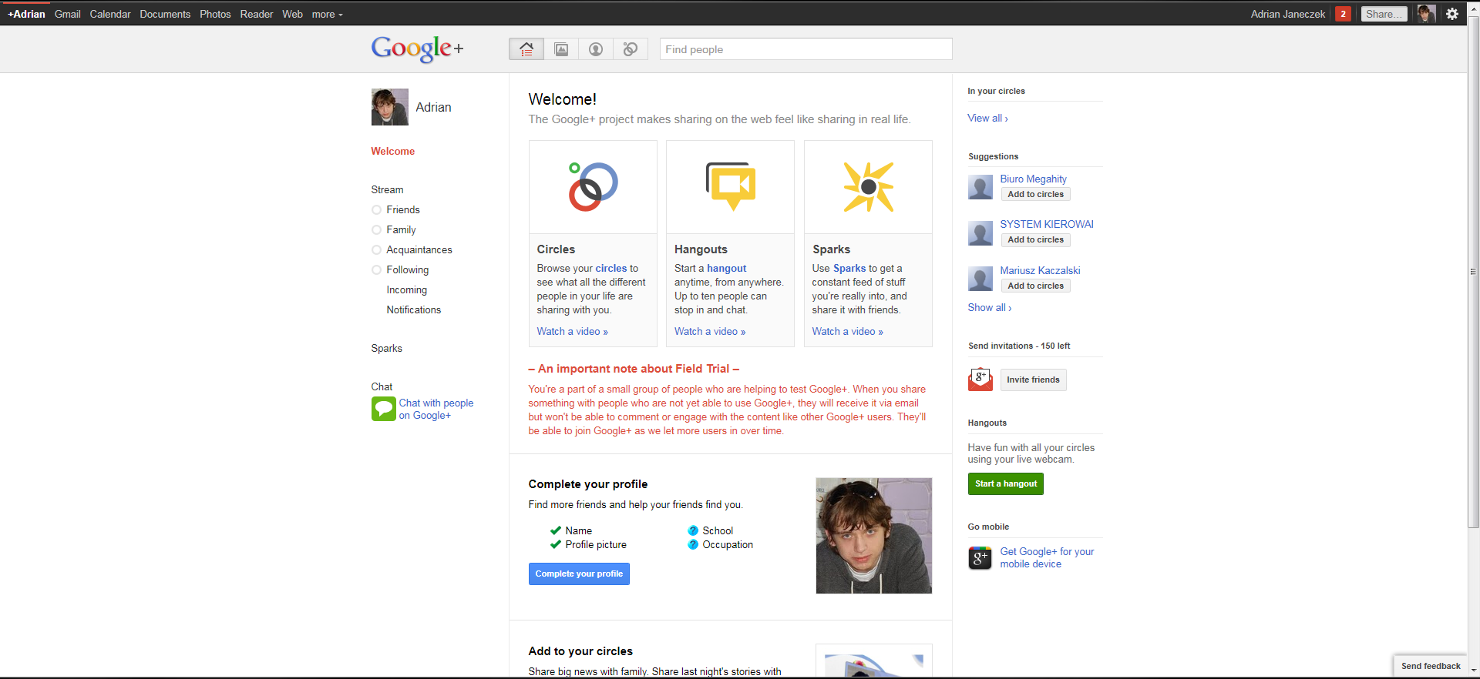1480x679 pixels.
Task: Open Sparks in the sidebar
Action: point(387,349)
